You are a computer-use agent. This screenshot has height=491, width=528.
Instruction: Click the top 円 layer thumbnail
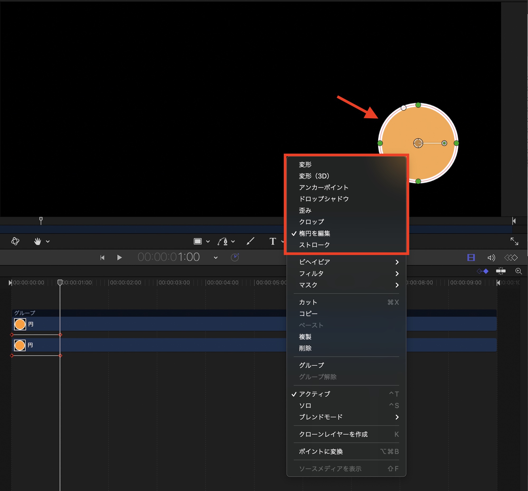click(20, 324)
